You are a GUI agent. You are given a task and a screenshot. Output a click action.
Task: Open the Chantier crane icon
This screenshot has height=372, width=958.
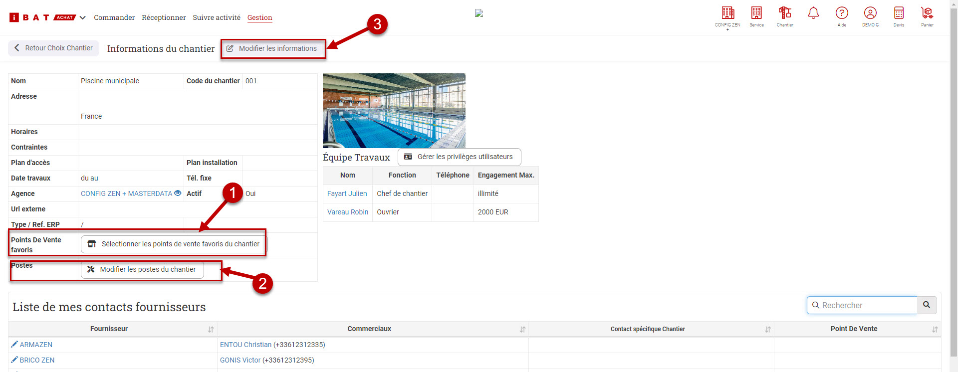[x=785, y=13]
